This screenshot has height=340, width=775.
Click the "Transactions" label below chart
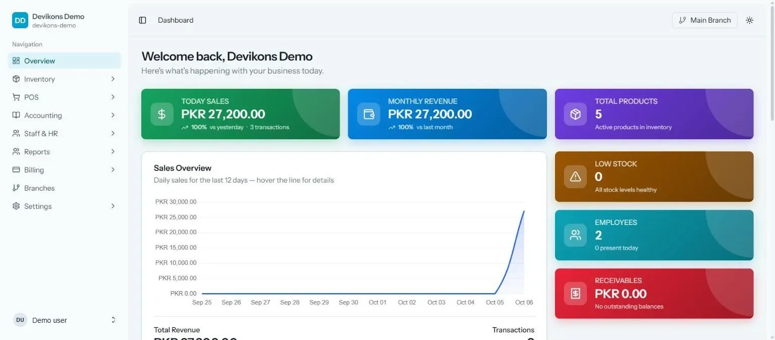click(513, 330)
